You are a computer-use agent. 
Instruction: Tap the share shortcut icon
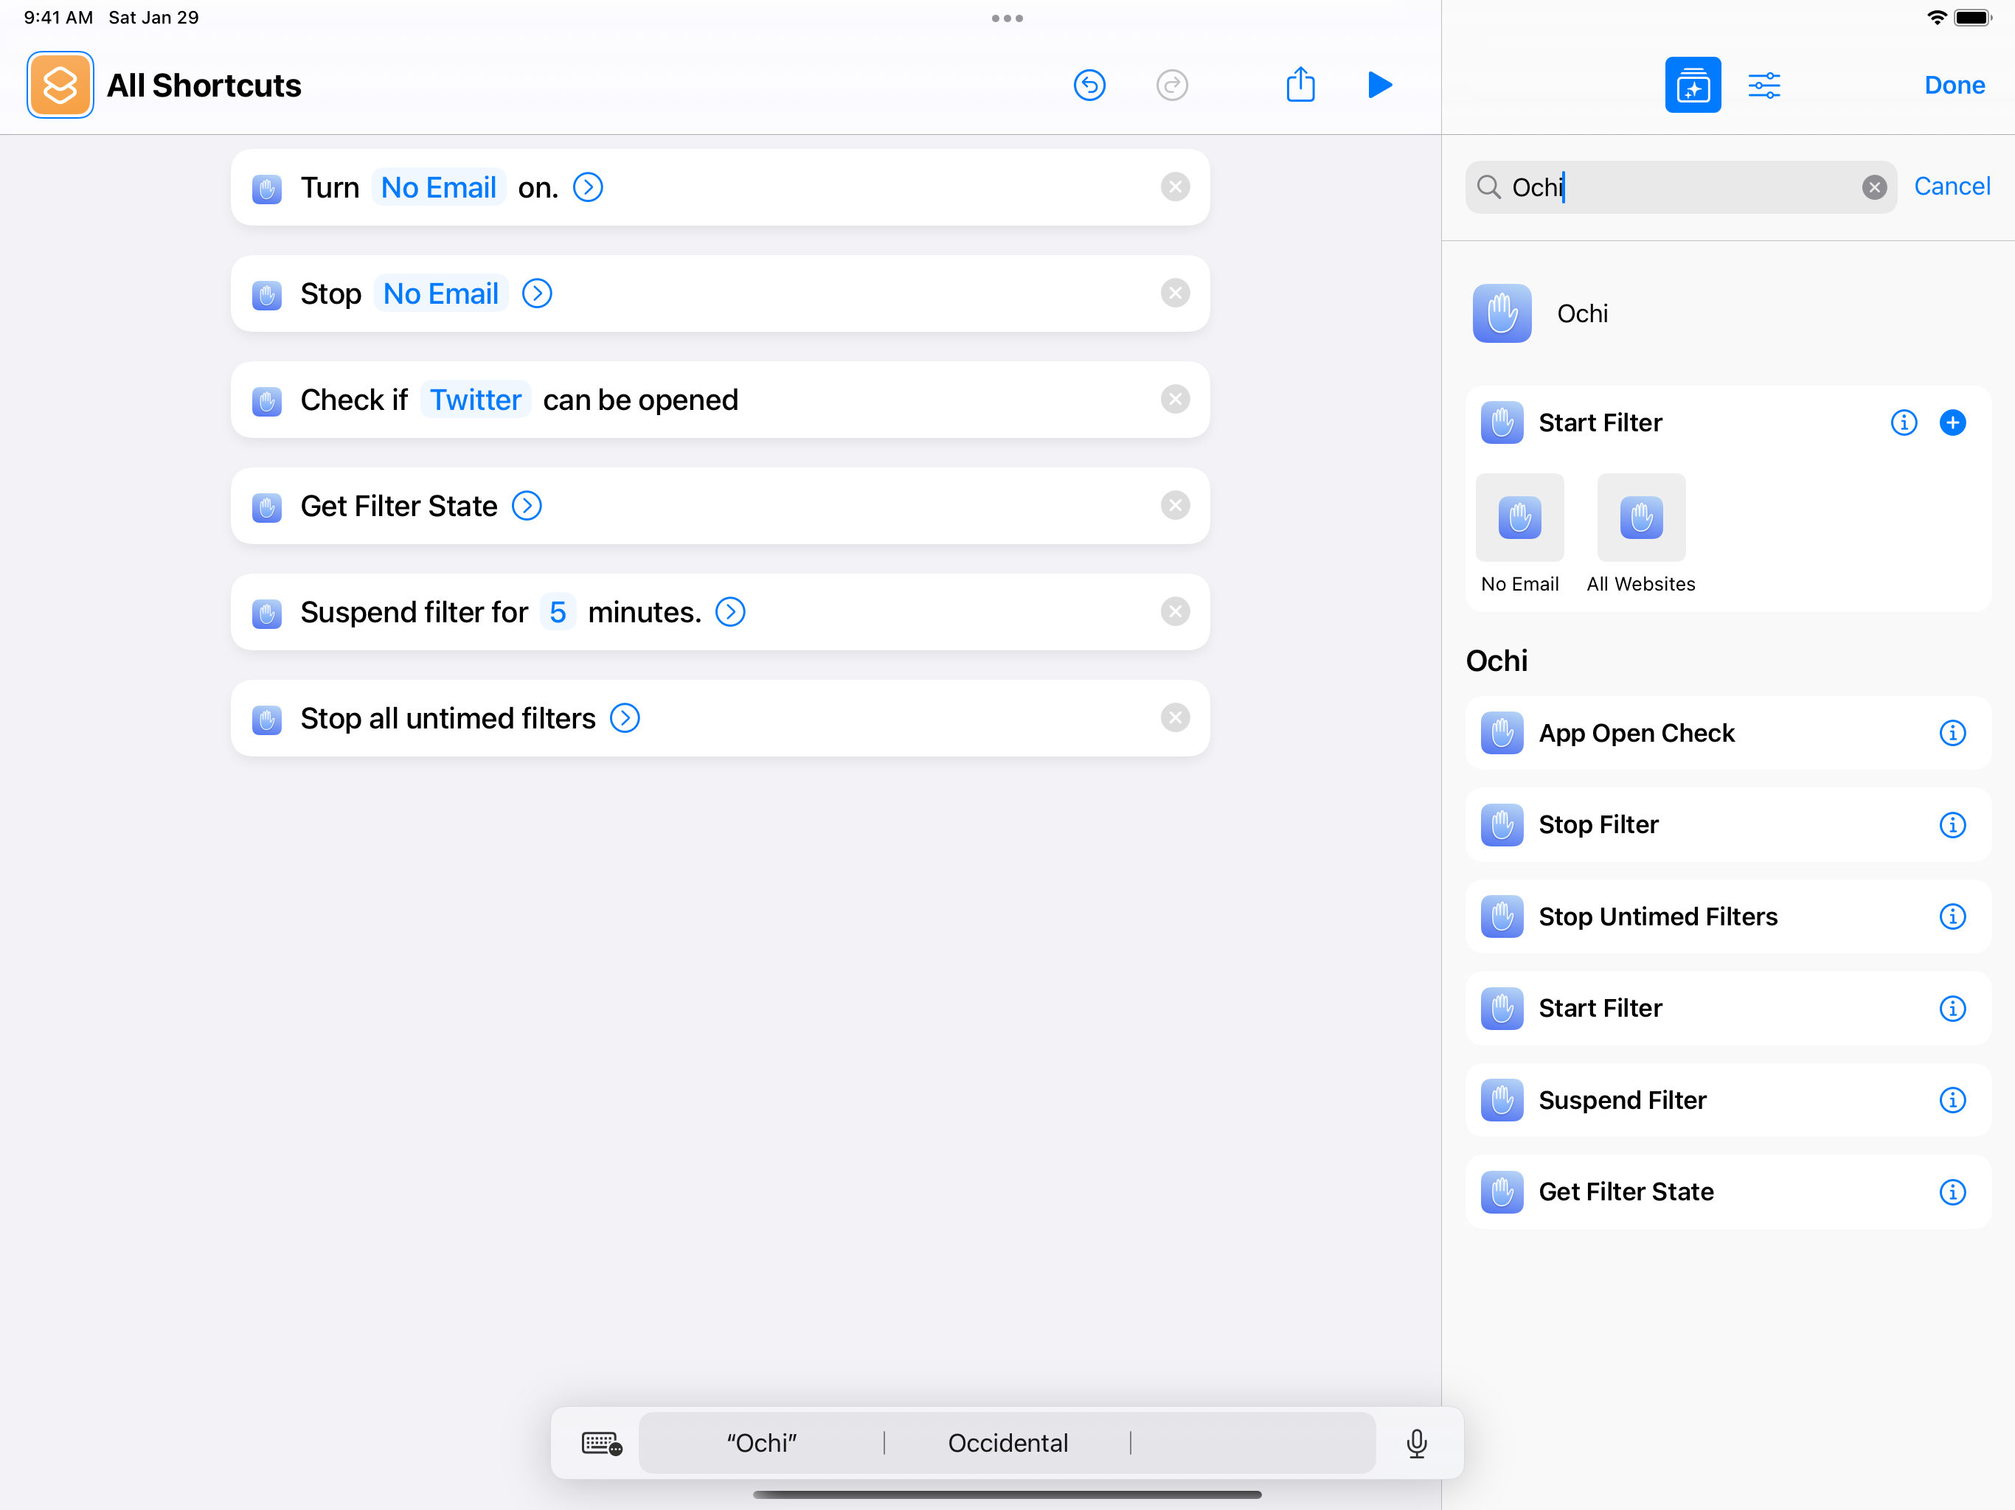(x=1300, y=86)
